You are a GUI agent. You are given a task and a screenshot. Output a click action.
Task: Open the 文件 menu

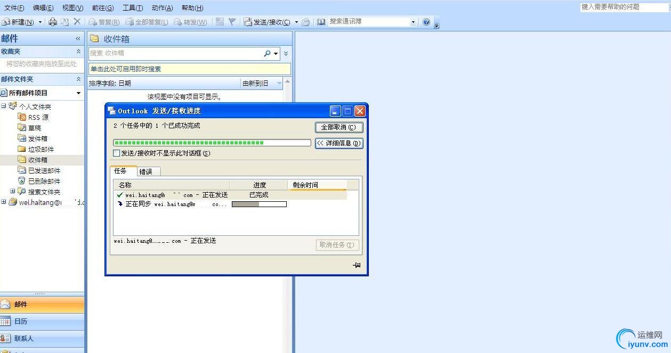point(14,8)
